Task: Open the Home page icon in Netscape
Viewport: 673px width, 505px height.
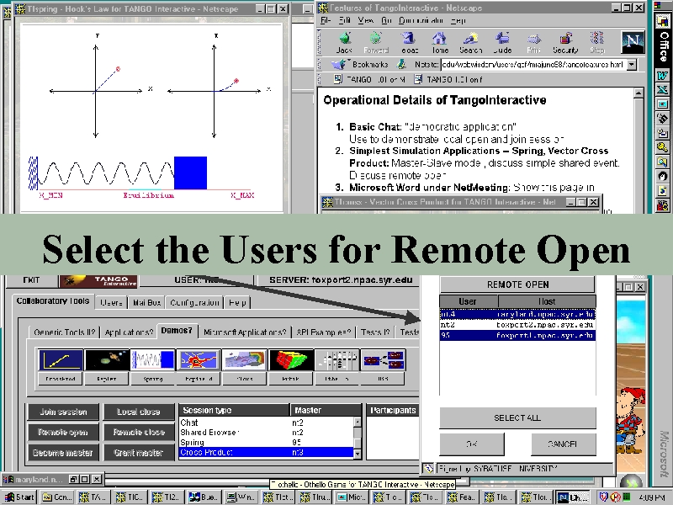Action: click(x=440, y=43)
